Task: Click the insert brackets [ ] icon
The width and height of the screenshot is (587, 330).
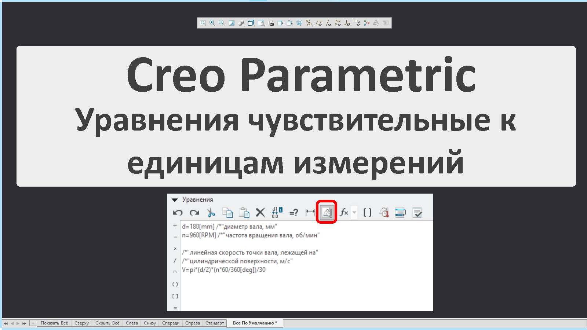Action: [x=368, y=212]
